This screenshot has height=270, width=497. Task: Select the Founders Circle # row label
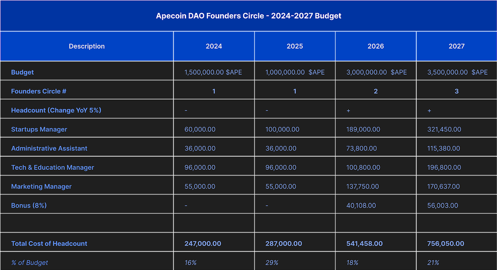tap(39, 91)
